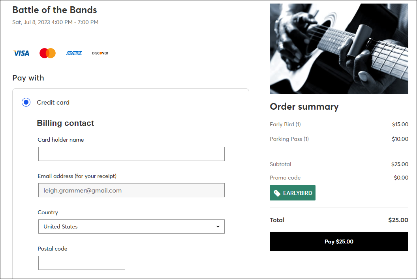Click the Order summary heading
Screen dimensions: 417x279
coord(304,107)
